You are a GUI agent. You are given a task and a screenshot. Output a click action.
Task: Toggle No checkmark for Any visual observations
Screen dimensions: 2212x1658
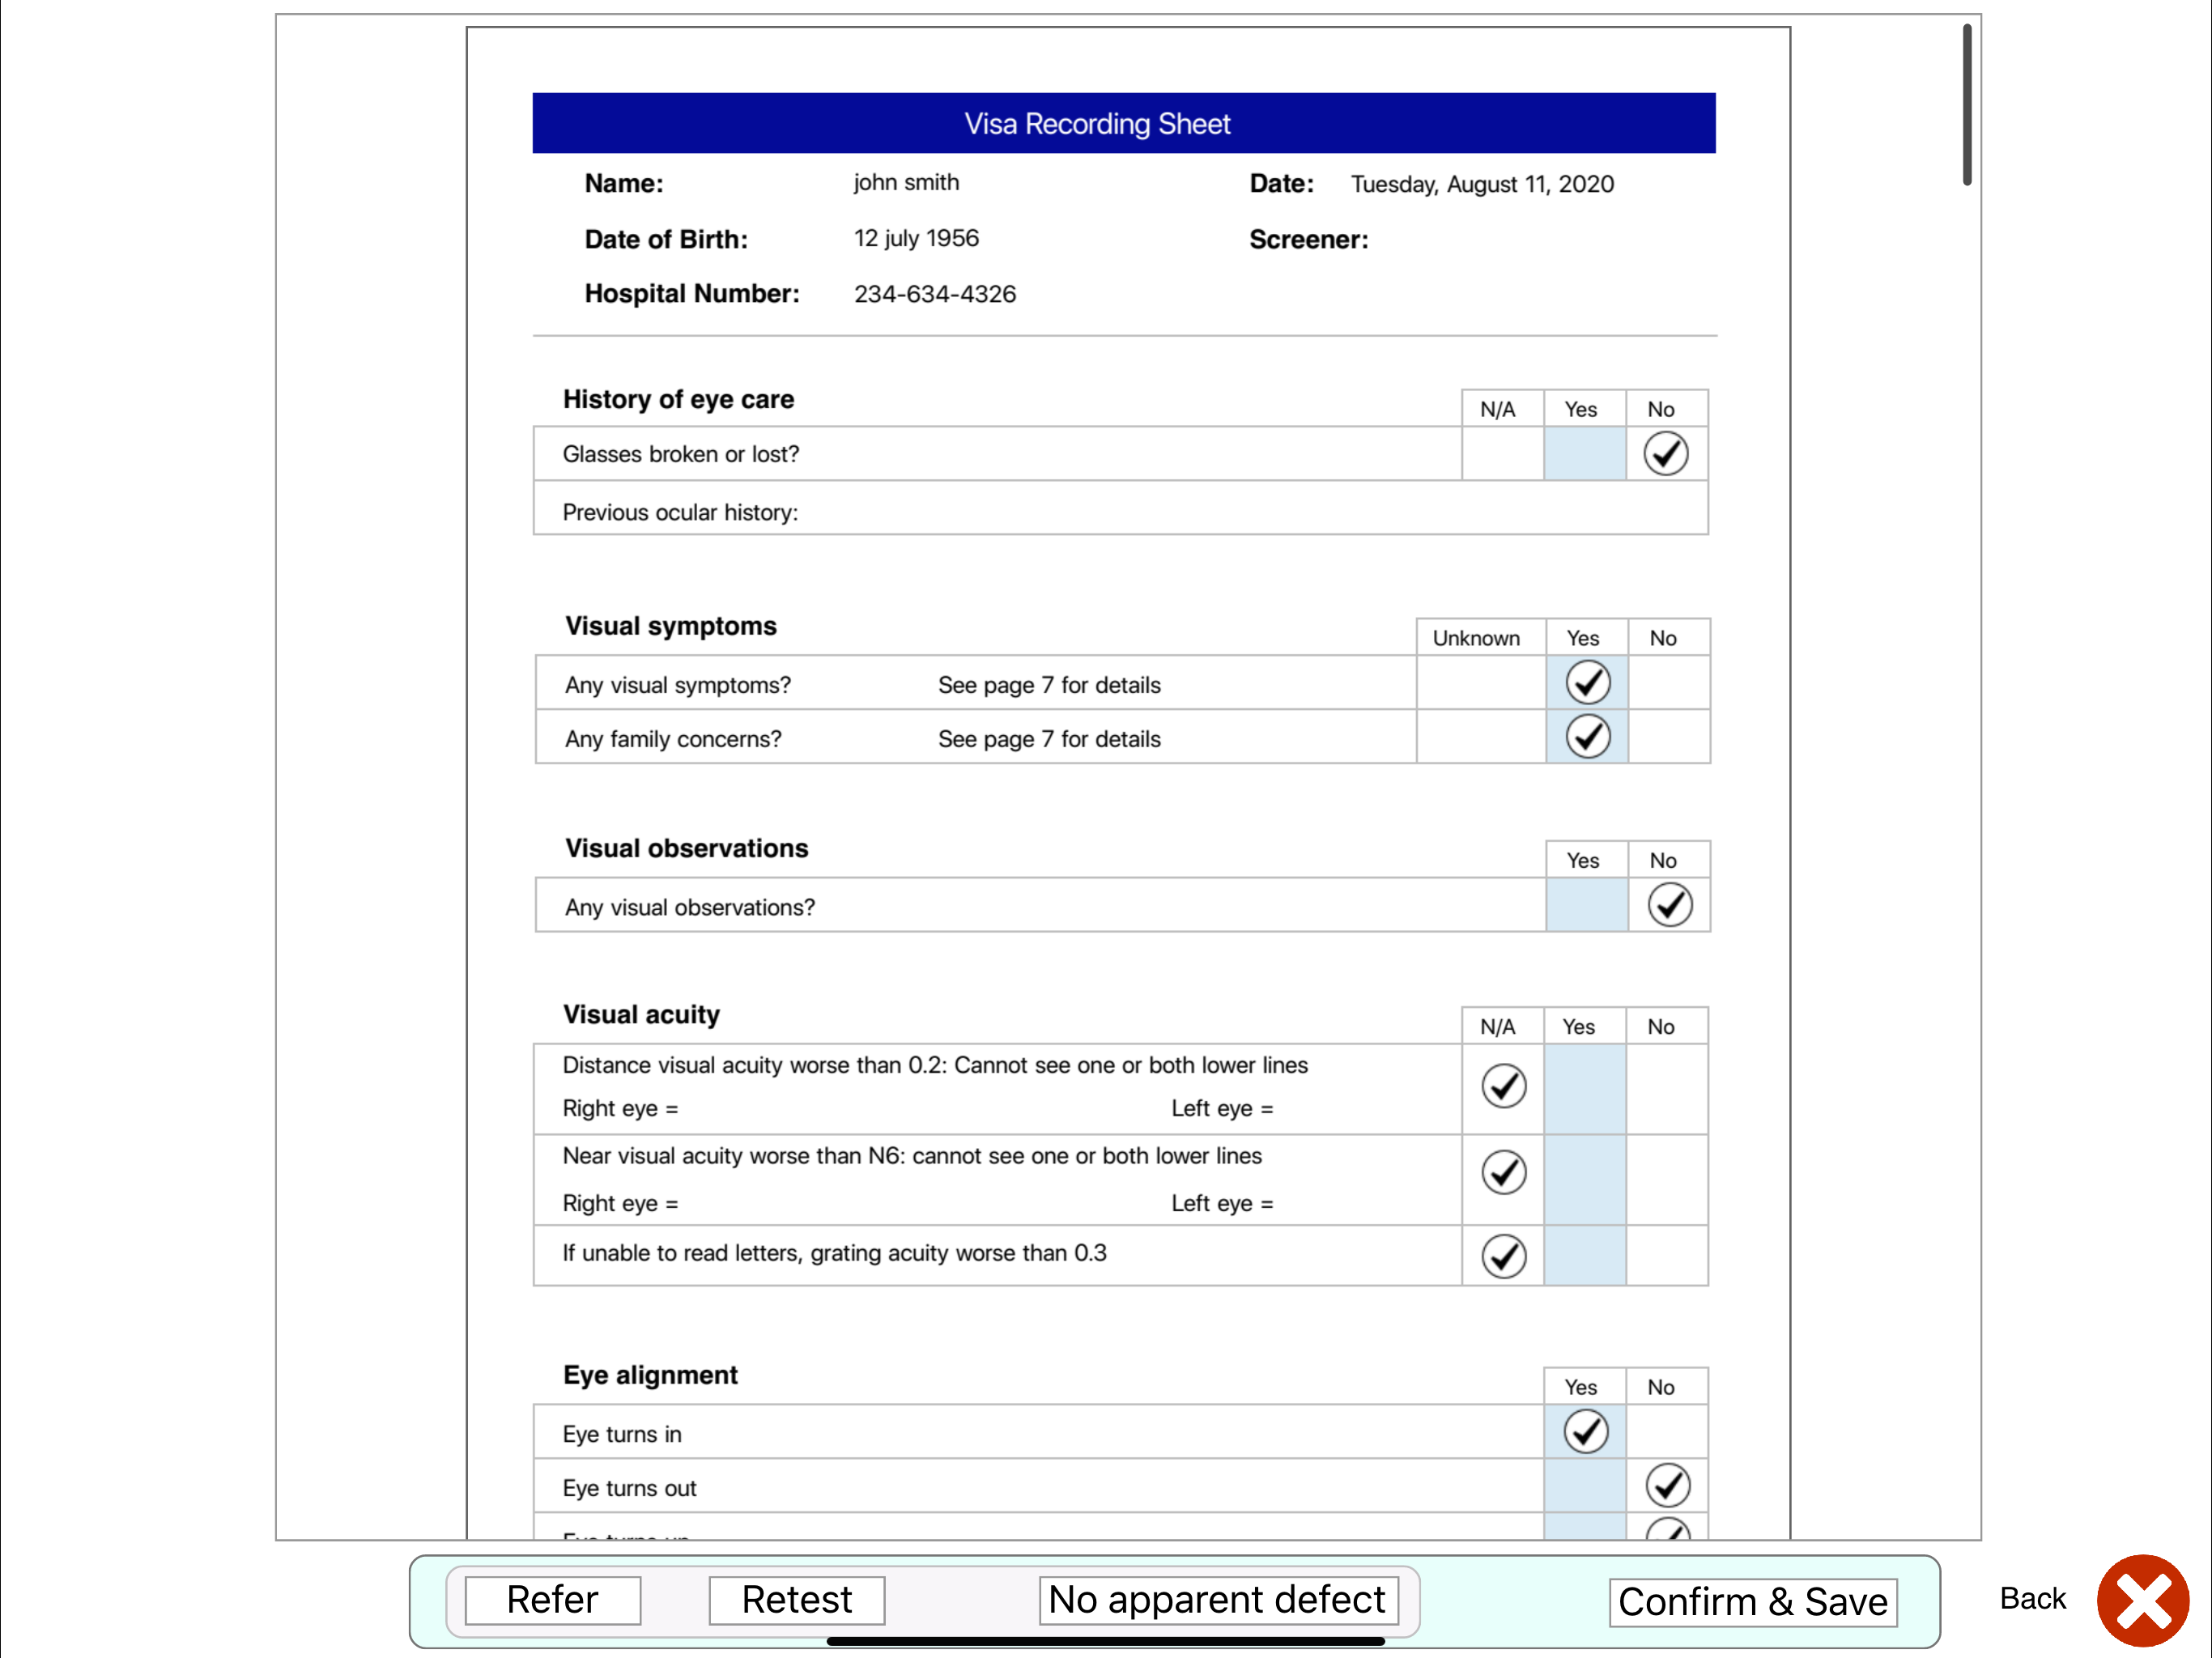pyautogui.click(x=1670, y=905)
